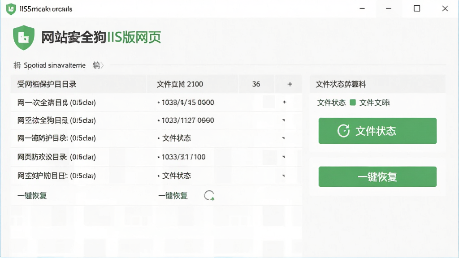Click the large green 一键恢复 button
The height and width of the screenshot is (258, 459).
pos(377,176)
